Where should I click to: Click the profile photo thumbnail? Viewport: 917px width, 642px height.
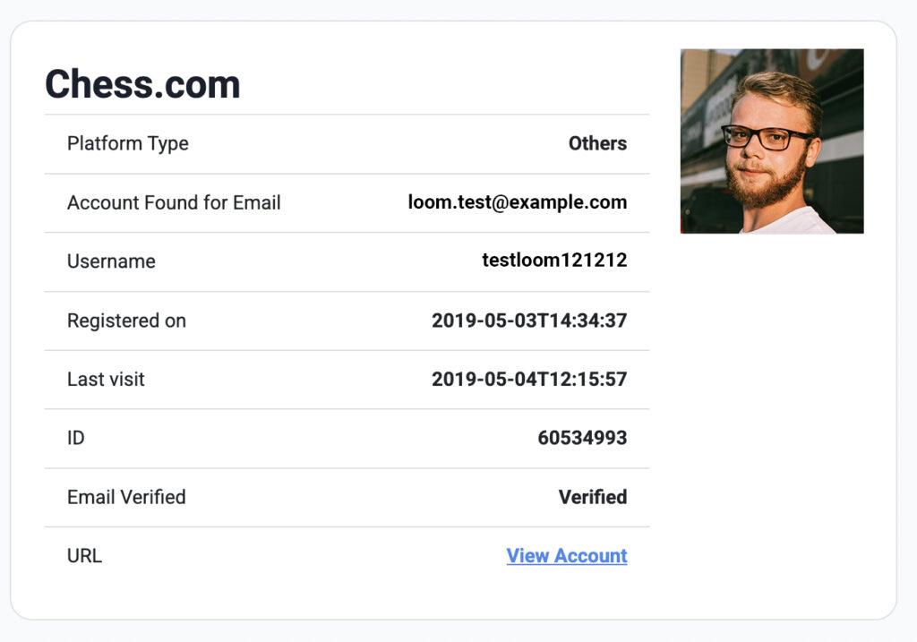[x=772, y=141]
